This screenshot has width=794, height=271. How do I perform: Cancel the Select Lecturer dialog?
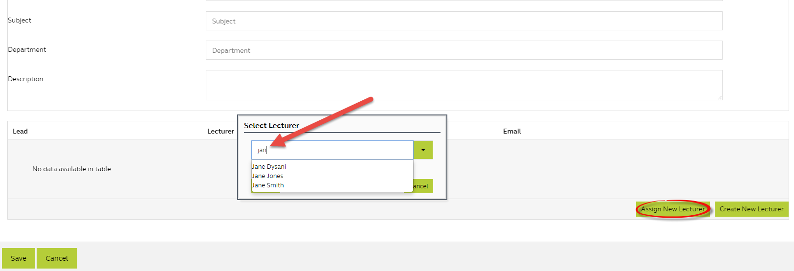tap(422, 186)
